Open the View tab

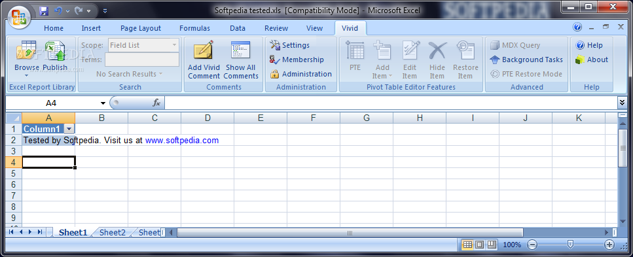314,28
